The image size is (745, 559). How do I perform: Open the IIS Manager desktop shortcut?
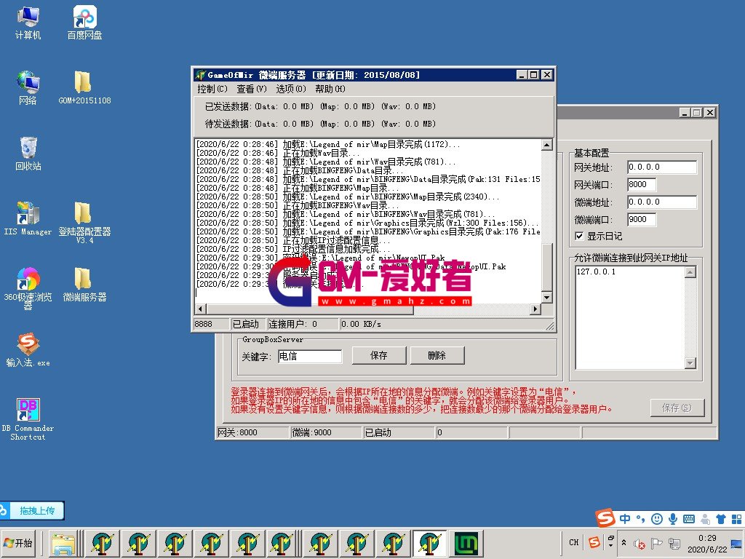[28, 214]
